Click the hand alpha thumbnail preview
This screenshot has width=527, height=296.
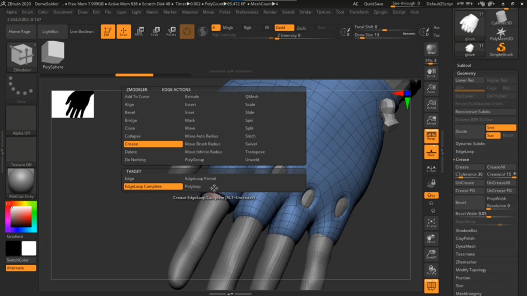coord(73,104)
